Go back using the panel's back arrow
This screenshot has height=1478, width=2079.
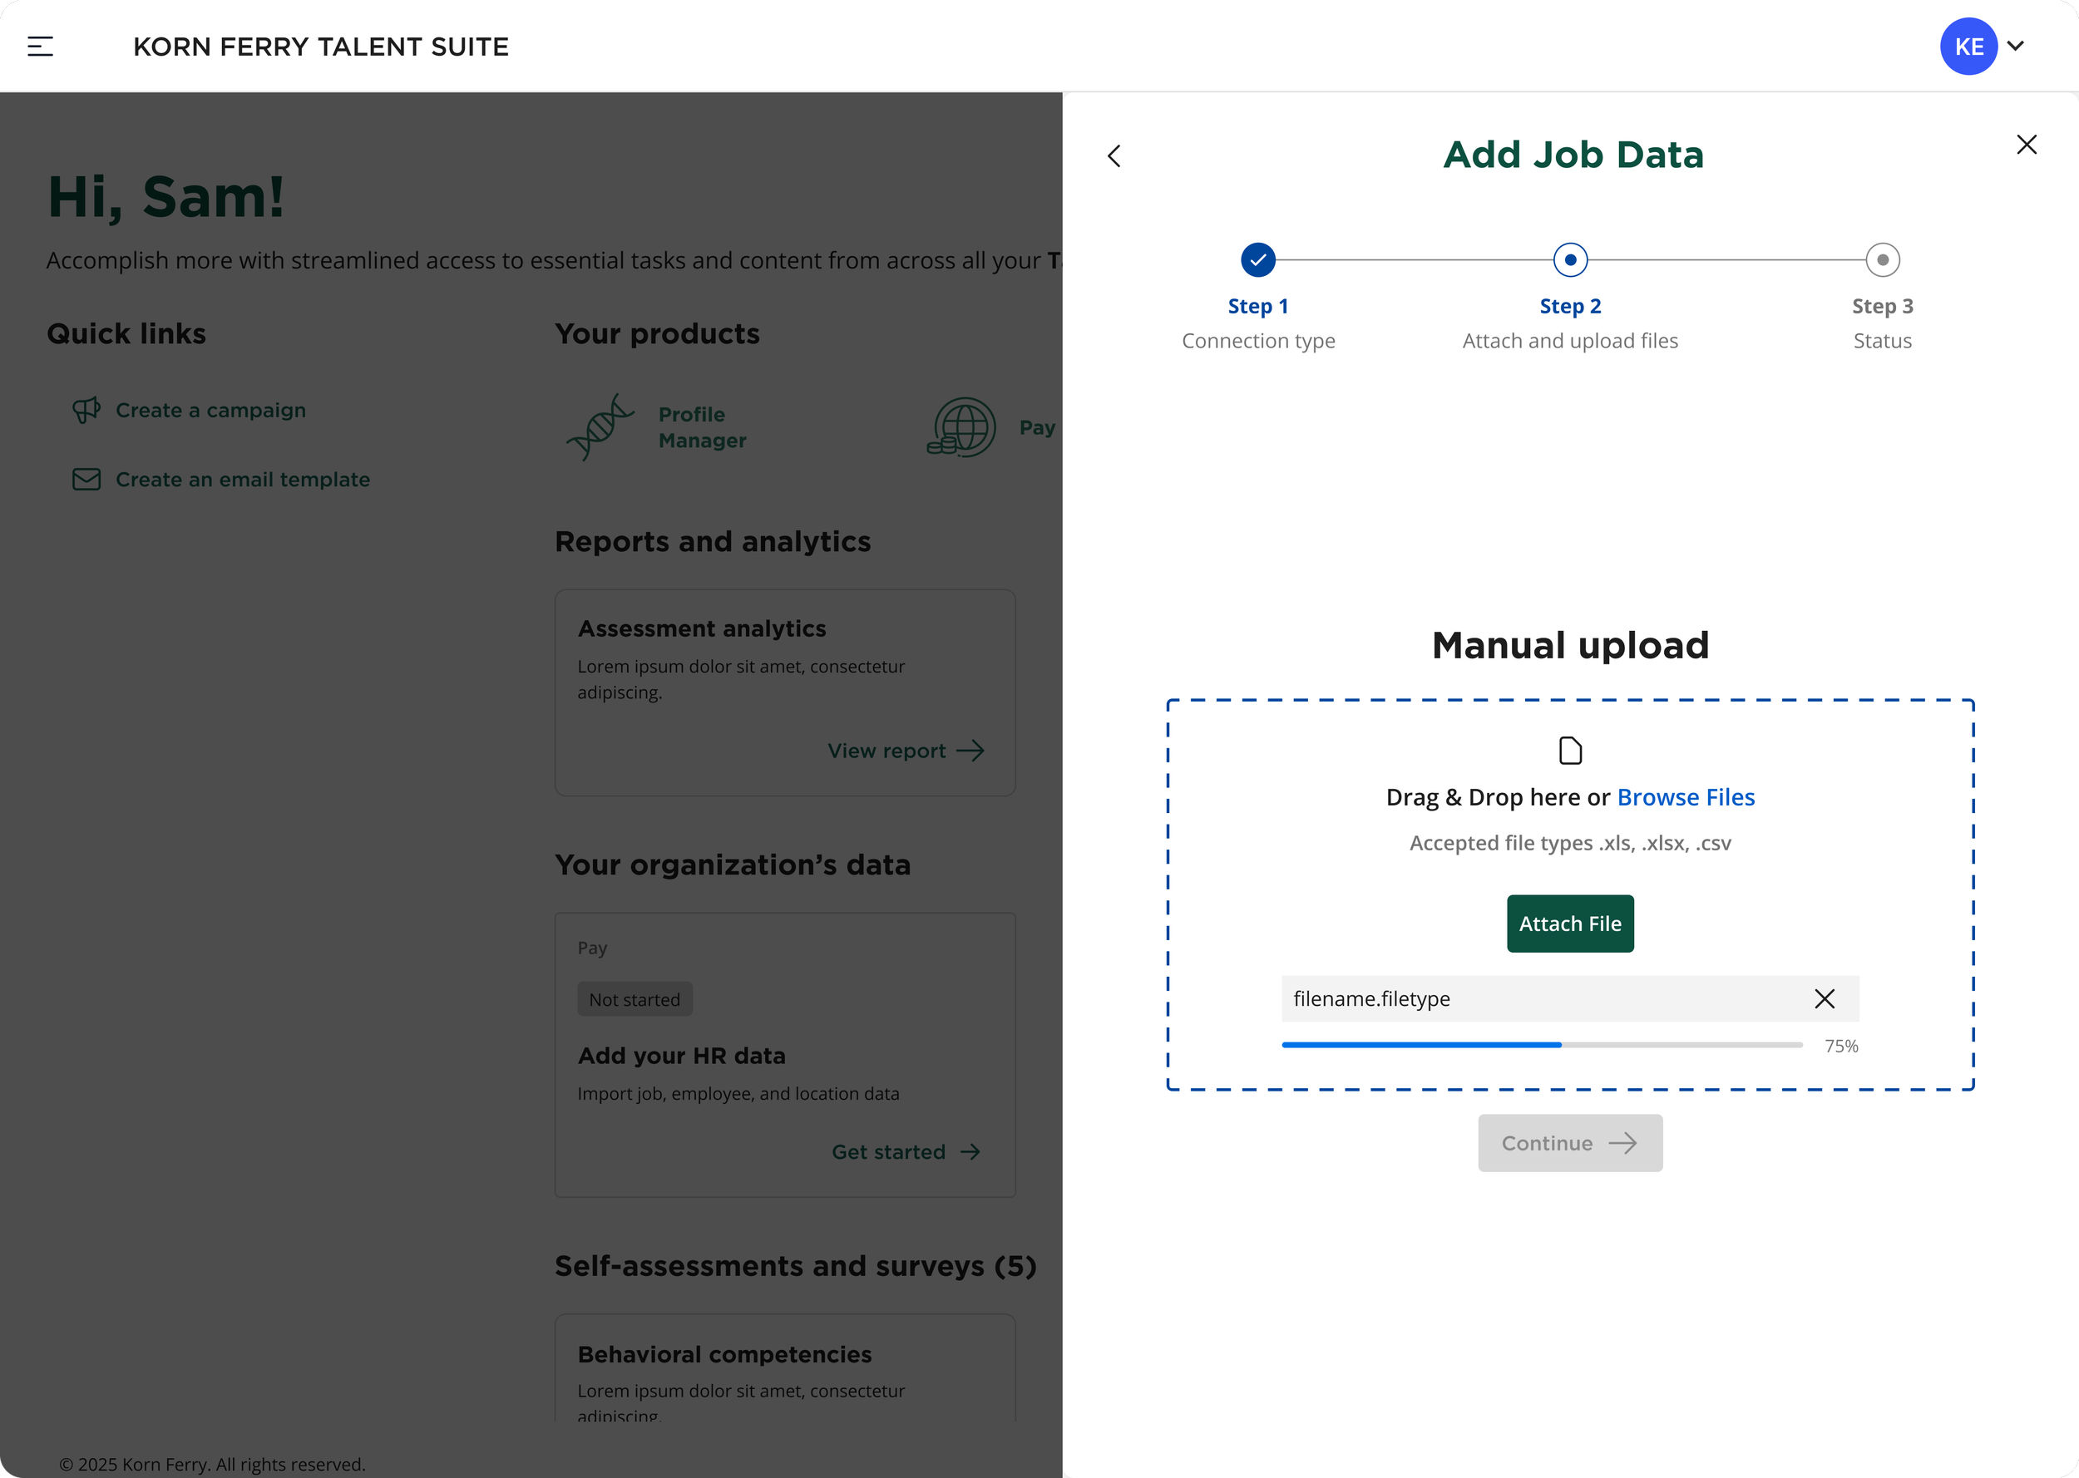pyautogui.click(x=1114, y=155)
